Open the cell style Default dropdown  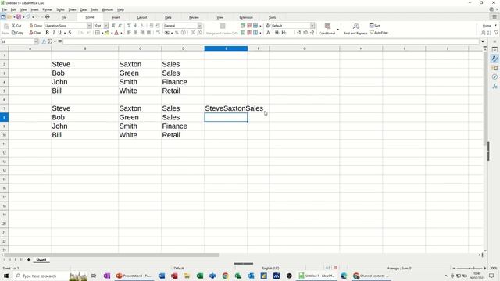312,26
